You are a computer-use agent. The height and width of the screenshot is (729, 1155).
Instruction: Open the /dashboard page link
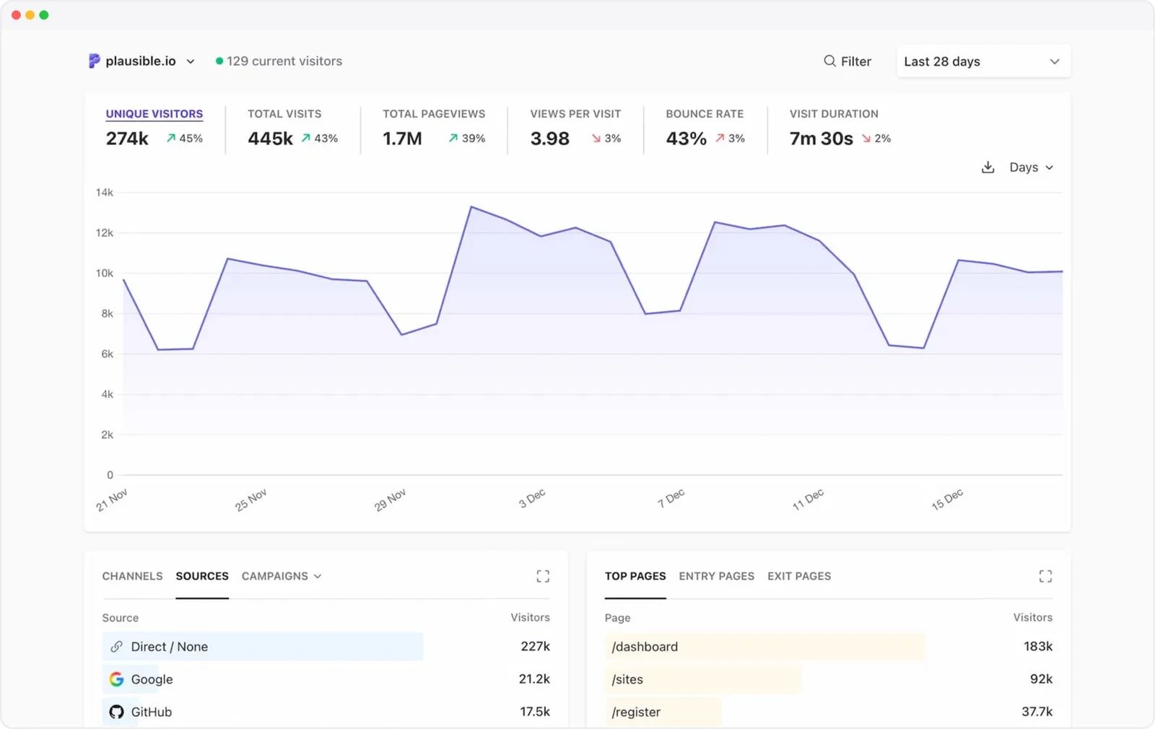(644, 647)
